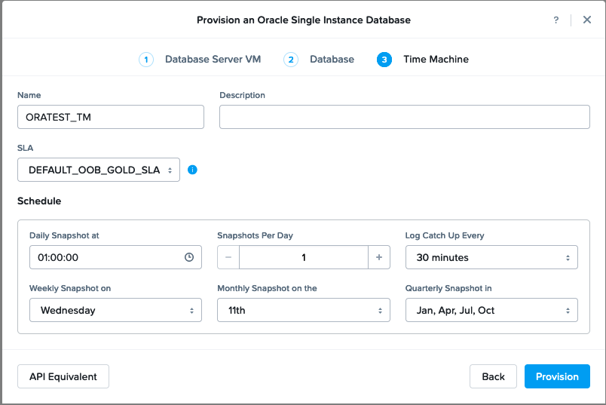Close the provisioning dialog with X

pyautogui.click(x=586, y=20)
